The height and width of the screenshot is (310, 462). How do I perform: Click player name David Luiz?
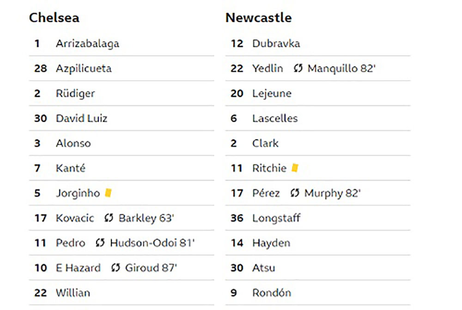tap(82, 118)
